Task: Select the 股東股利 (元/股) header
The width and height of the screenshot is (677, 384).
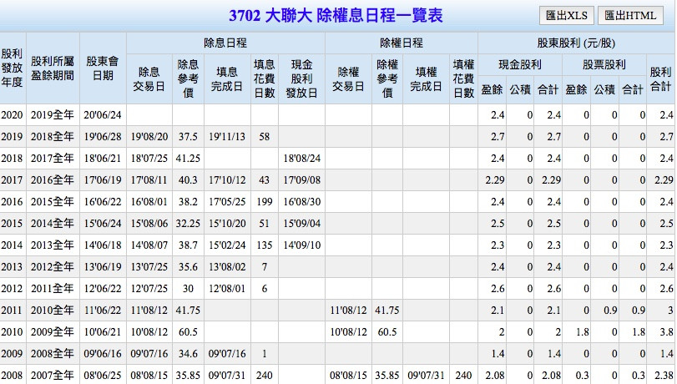Action: 576,43
